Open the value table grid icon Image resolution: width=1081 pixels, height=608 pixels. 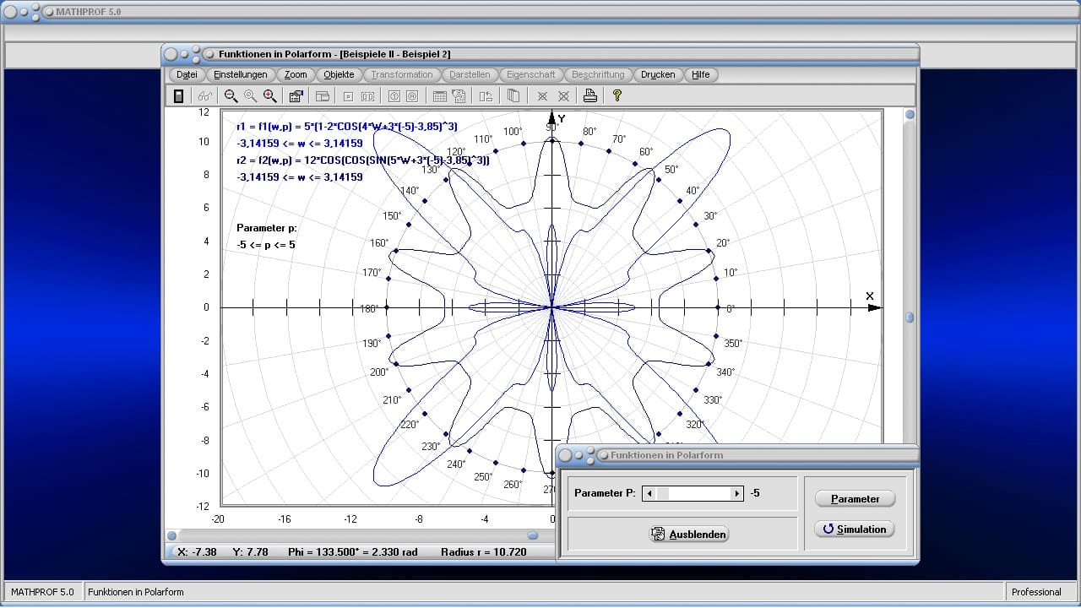pyautogui.click(x=439, y=96)
